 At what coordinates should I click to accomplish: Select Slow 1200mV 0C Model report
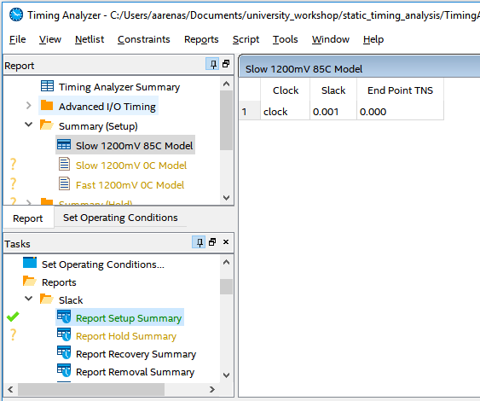131,166
